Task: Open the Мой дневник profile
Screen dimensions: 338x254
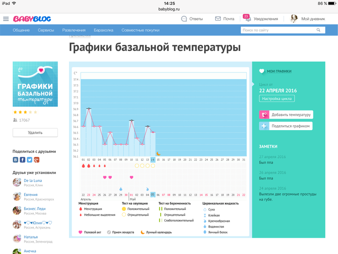Action: 308,19
